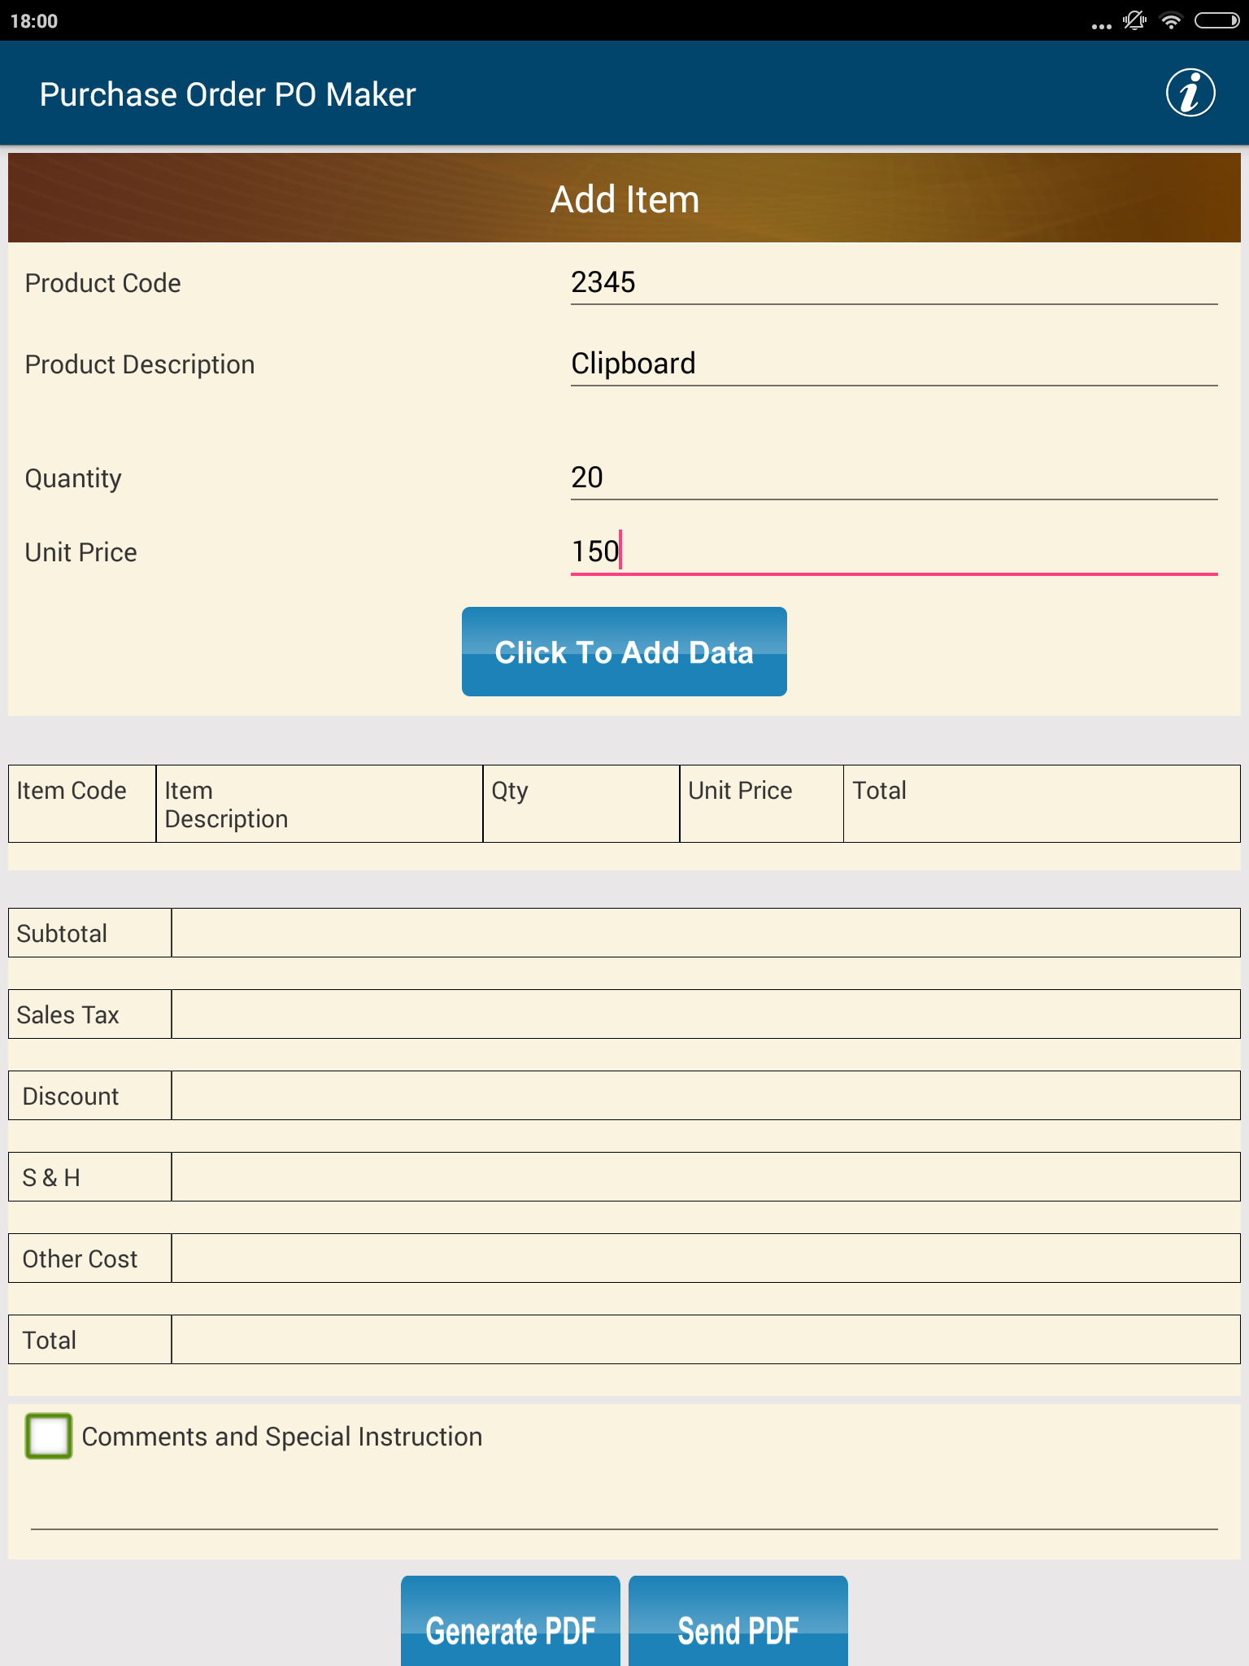Check the Comments and Special Instruction box

(49, 1436)
